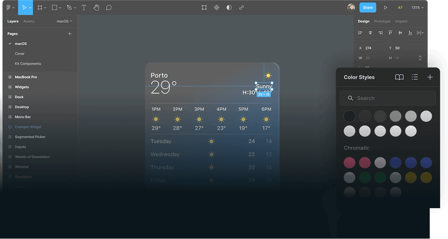Select the Text tool

click(x=84, y=7)
